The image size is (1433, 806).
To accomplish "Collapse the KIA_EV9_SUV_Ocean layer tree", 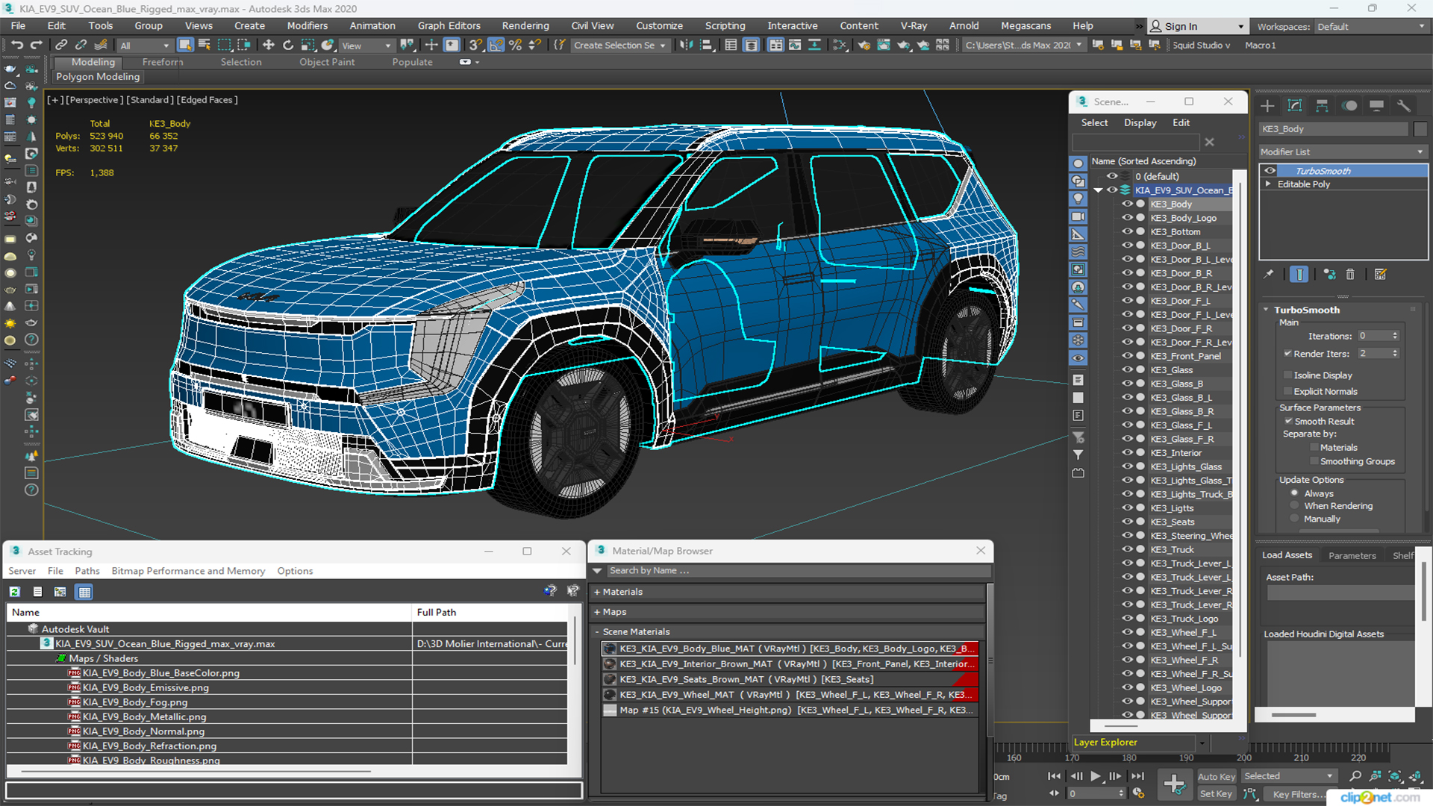I will [x=1098, y=190].
